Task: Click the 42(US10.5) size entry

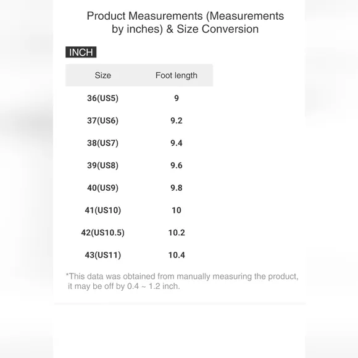Action: click(x=102, y=233)
